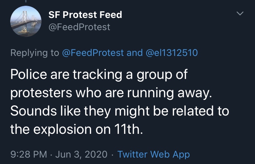255x164 pixels.
Task: Click the SF Protest Feed bridge avatar
Action: (x=26, y=21)
